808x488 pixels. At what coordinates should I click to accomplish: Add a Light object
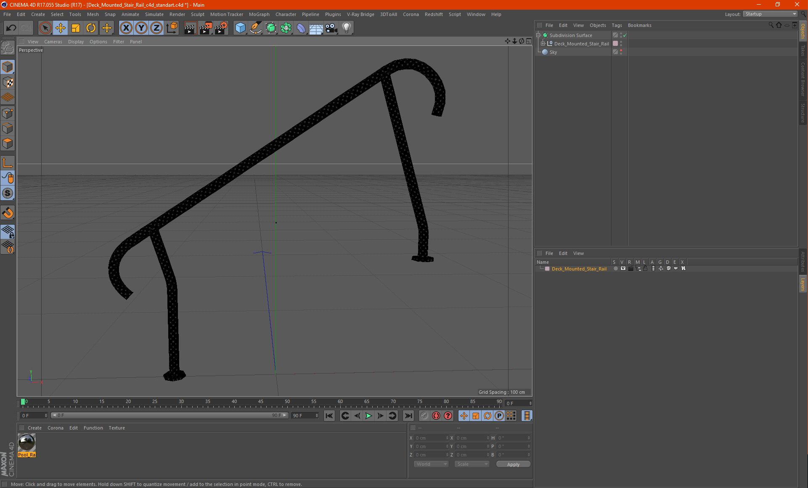pyautogui.click(x=347, y=28)
